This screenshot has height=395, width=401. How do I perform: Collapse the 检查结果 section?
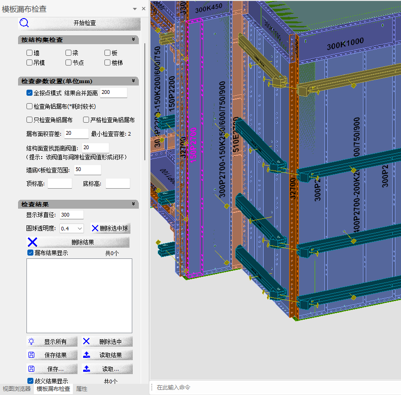[x=133, y=204]
